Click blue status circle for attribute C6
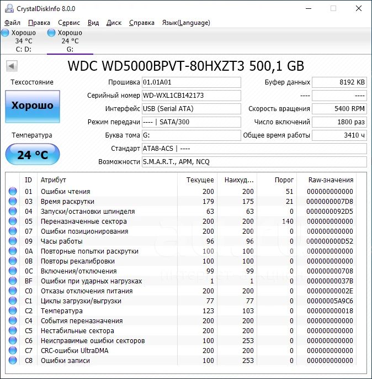The width and height of the screenshot is (372, 379). [x=13, y=340]
